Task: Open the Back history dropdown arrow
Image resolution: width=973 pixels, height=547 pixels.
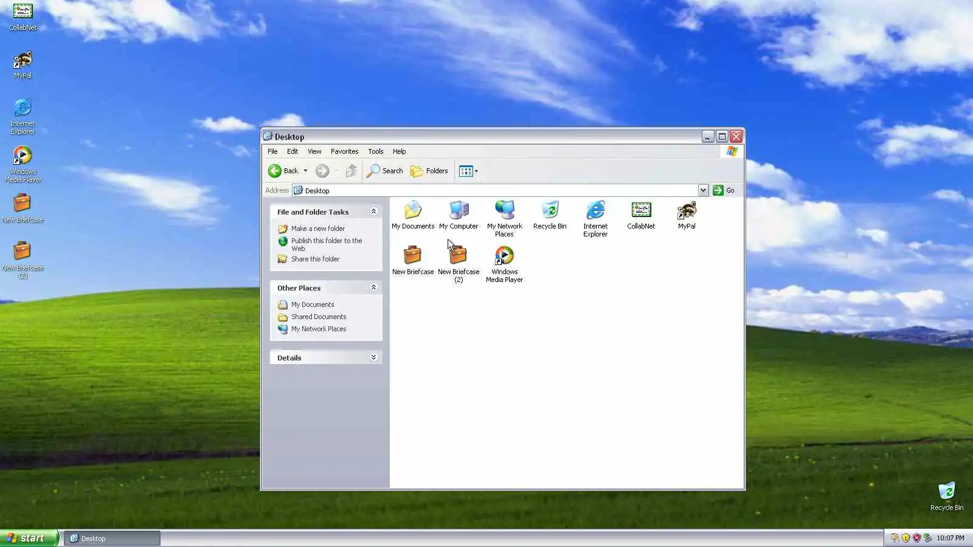Action: [x=305, y=171]
